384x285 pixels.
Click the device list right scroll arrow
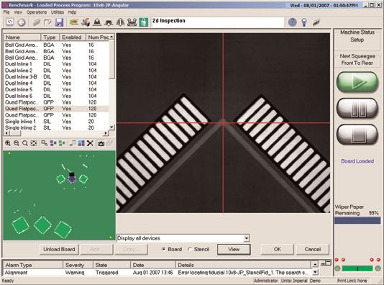click(x=106, y=133)
